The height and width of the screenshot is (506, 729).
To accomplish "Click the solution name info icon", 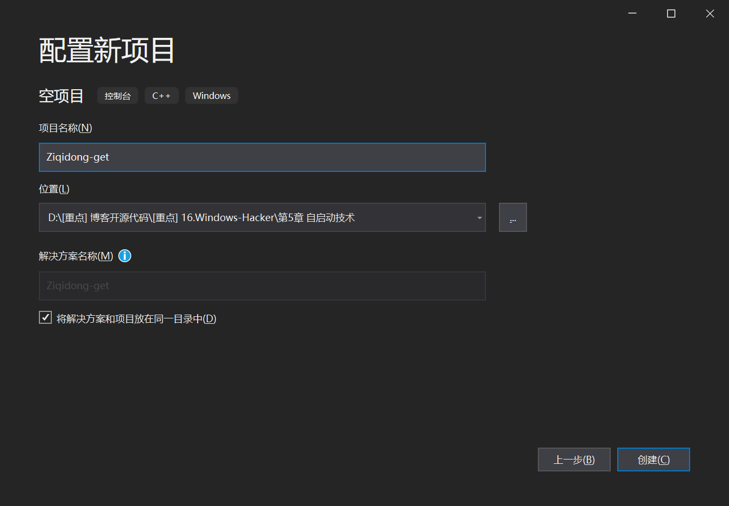I will pos(125,256).
